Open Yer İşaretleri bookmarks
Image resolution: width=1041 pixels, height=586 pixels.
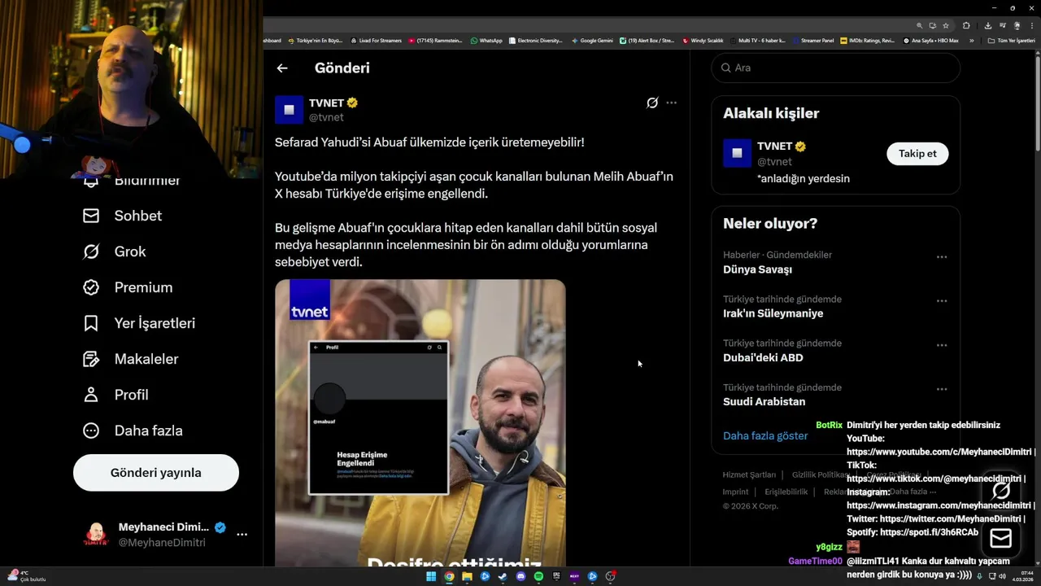(x=139, y=323)
